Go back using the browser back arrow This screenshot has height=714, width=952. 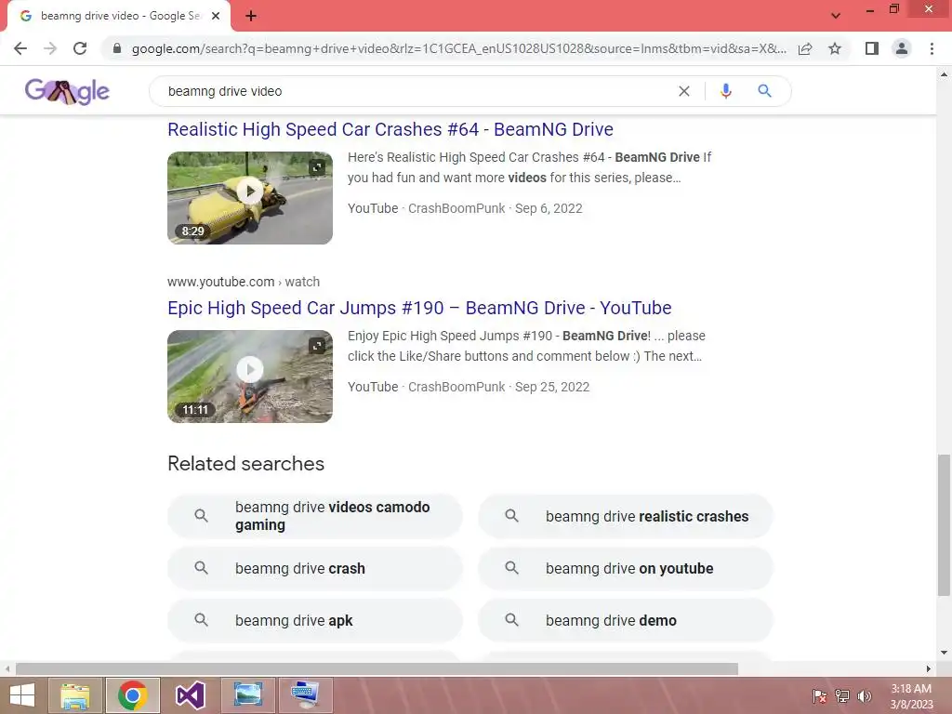20,48
